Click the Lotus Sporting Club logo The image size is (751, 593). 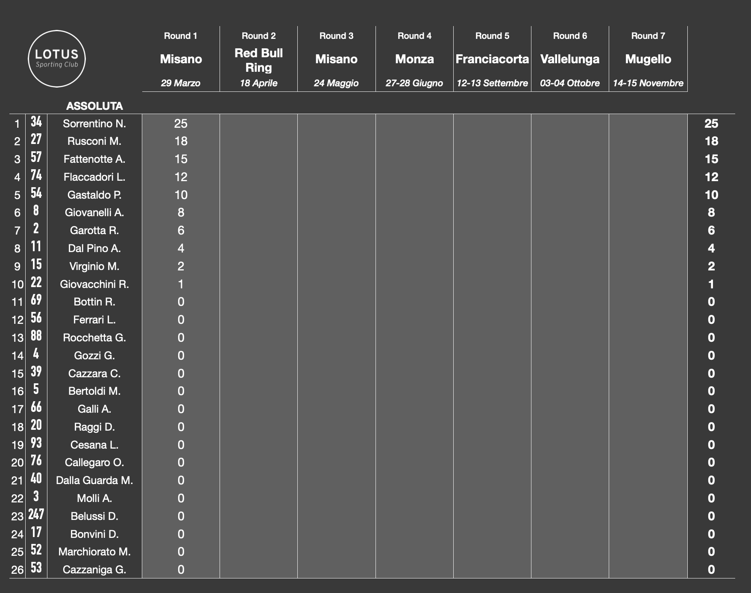click(x=56, y=59)
